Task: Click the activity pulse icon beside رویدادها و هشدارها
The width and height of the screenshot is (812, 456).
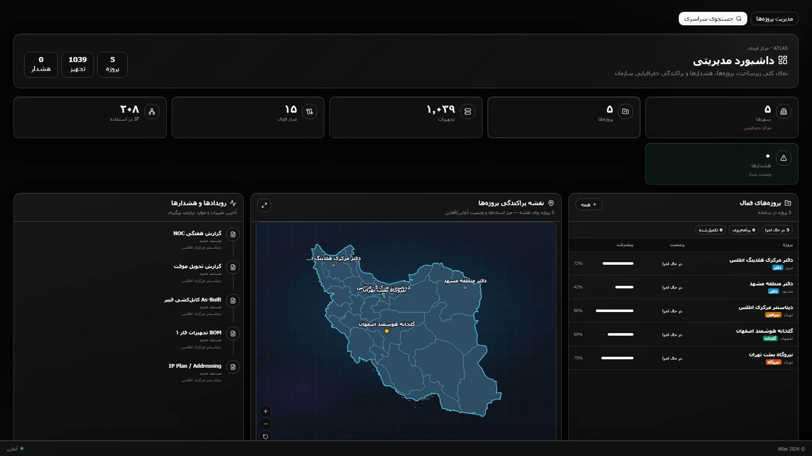Action: [233, 203]
